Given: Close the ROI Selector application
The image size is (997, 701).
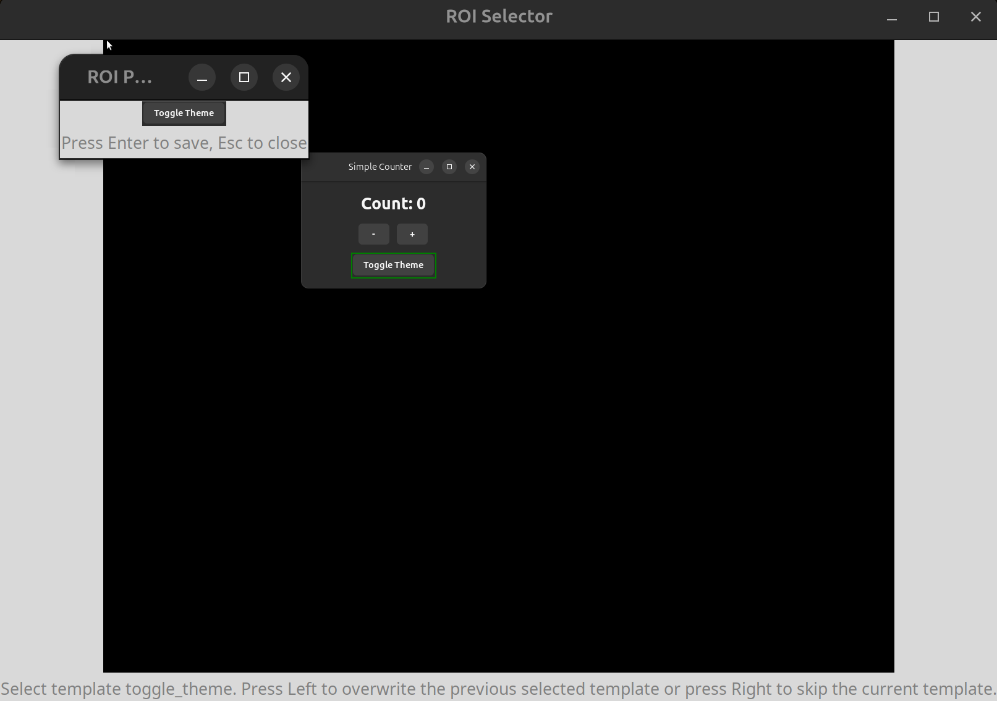Looking at the screenshot, I should point(975,17).
